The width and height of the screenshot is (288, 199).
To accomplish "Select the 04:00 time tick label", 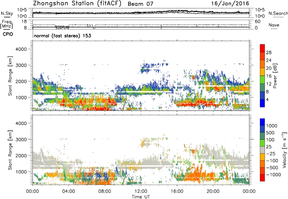I will 68,191.
